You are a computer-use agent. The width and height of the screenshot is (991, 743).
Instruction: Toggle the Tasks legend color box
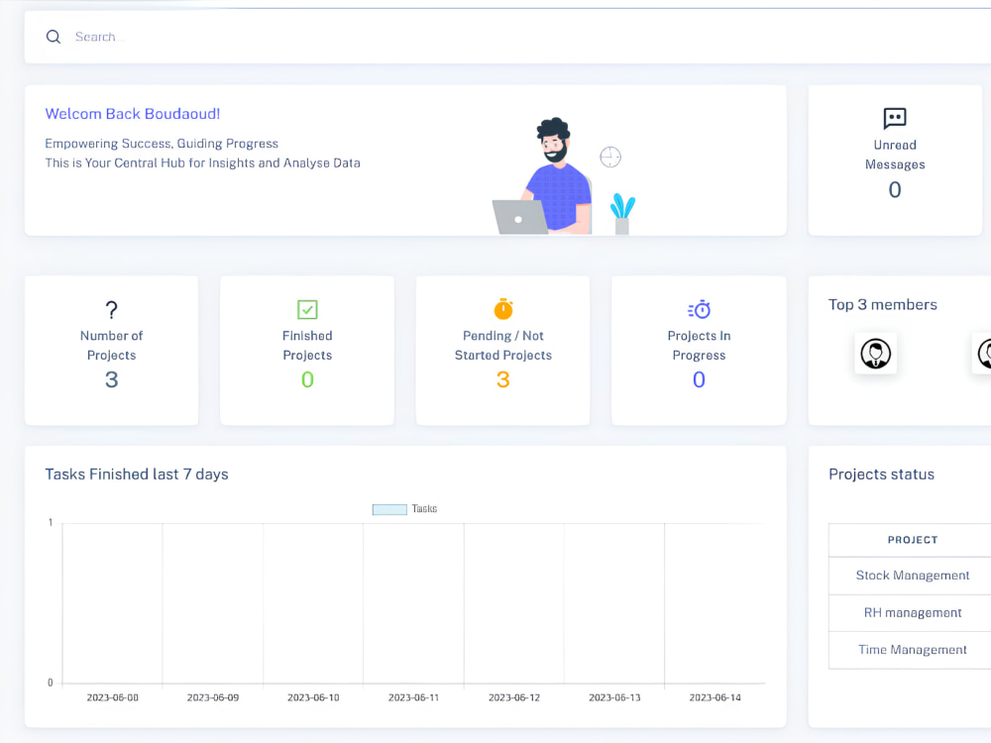pos(389,509)
